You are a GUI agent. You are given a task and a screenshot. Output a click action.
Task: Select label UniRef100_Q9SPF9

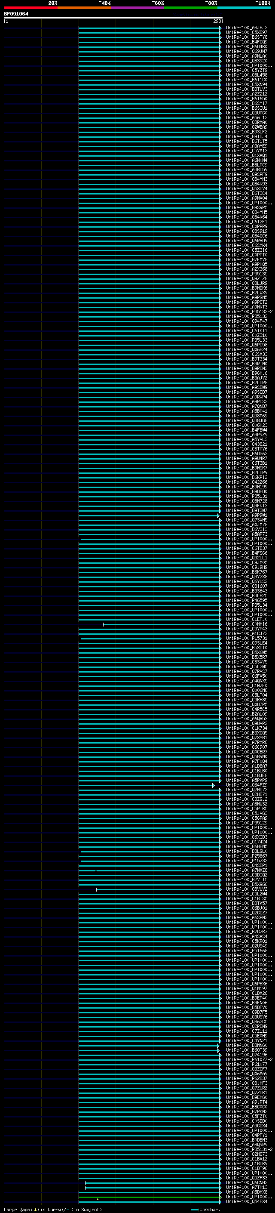pos(247,174)
